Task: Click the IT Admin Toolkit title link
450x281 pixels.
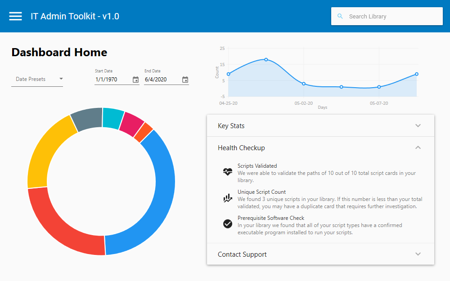Action: [75, 16]
